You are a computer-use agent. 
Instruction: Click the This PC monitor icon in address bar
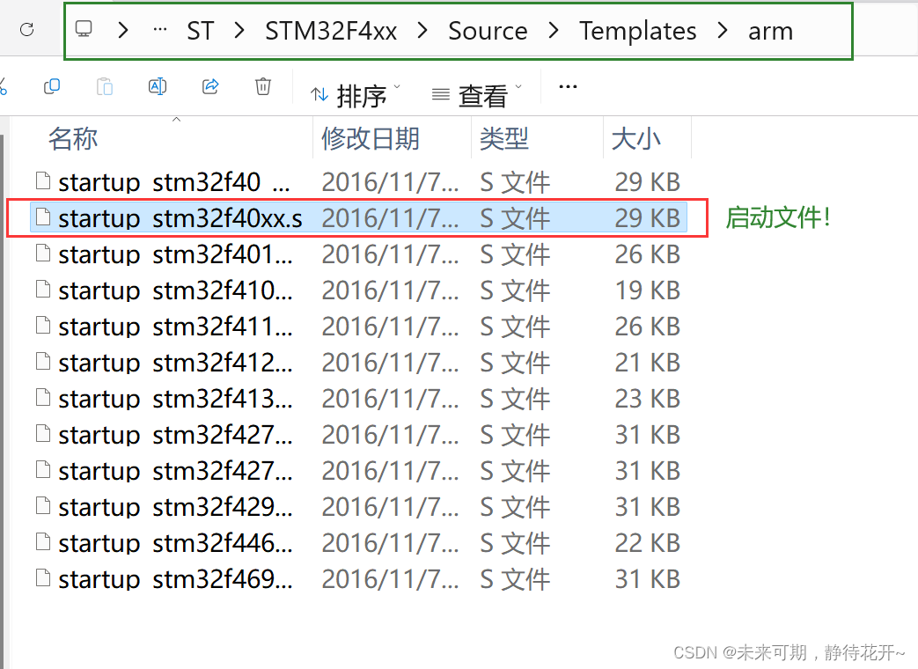[84, 29]
